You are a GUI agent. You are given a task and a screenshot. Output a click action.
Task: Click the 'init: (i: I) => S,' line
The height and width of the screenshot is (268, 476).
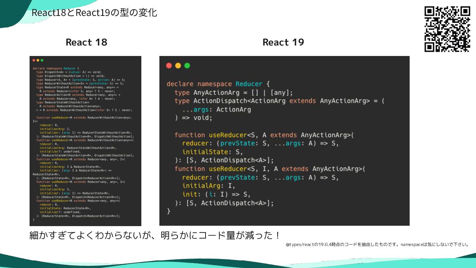[x=216, y=195]
